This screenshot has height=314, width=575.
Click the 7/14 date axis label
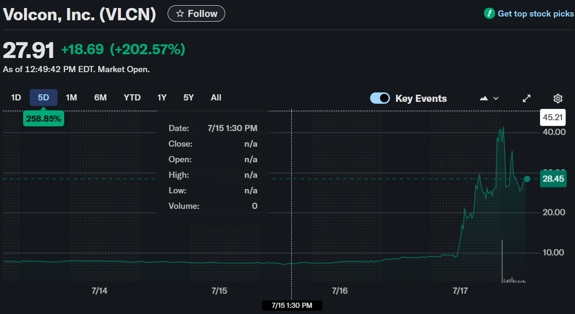99,291
